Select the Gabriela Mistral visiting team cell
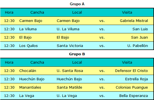154x100 pixels. (x=134, y=21)
